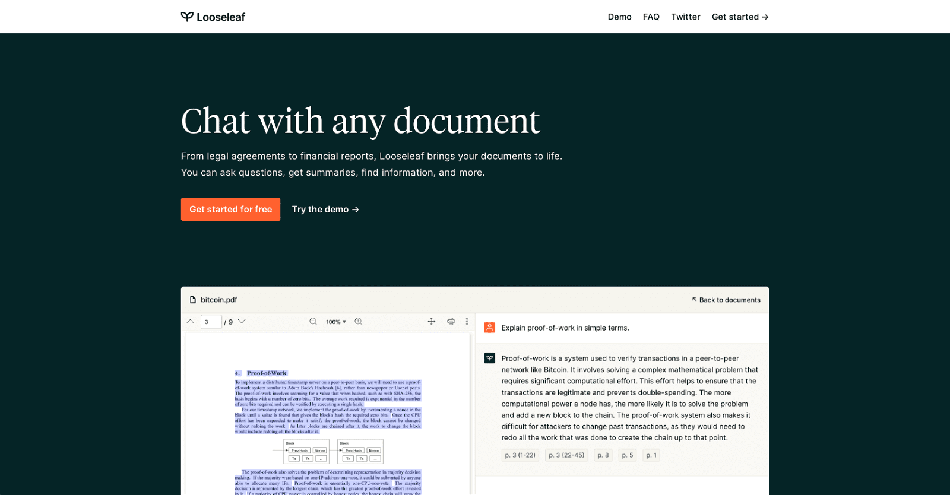Zoom out the PDF viewer
This screenshot has width=950, height=495.
(x=313, y=322)
